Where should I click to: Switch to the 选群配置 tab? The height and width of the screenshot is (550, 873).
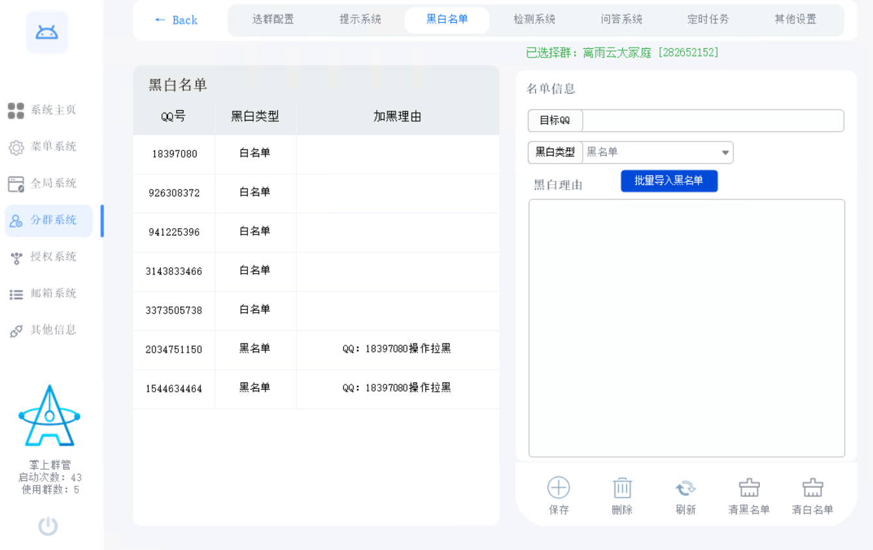point(273,20)
